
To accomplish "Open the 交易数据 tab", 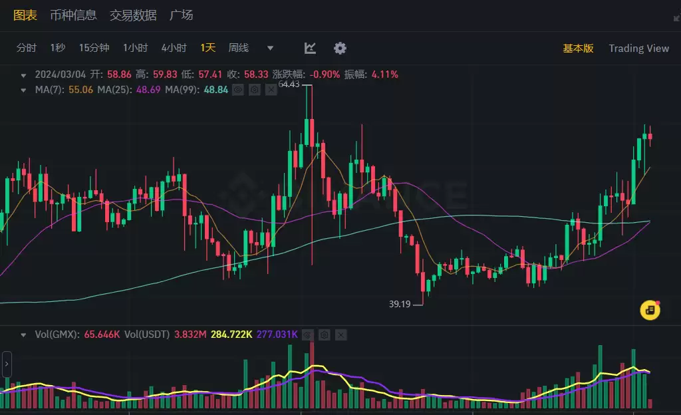I will (x=133, y=15).
